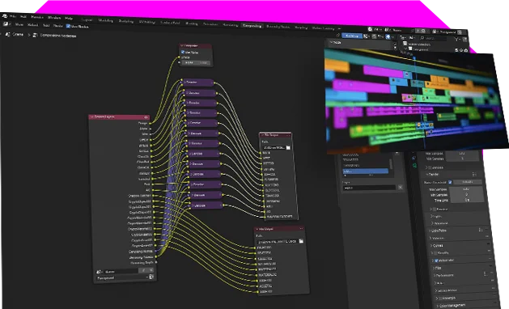Click the green properties tab icon

(x=415, y=166)
